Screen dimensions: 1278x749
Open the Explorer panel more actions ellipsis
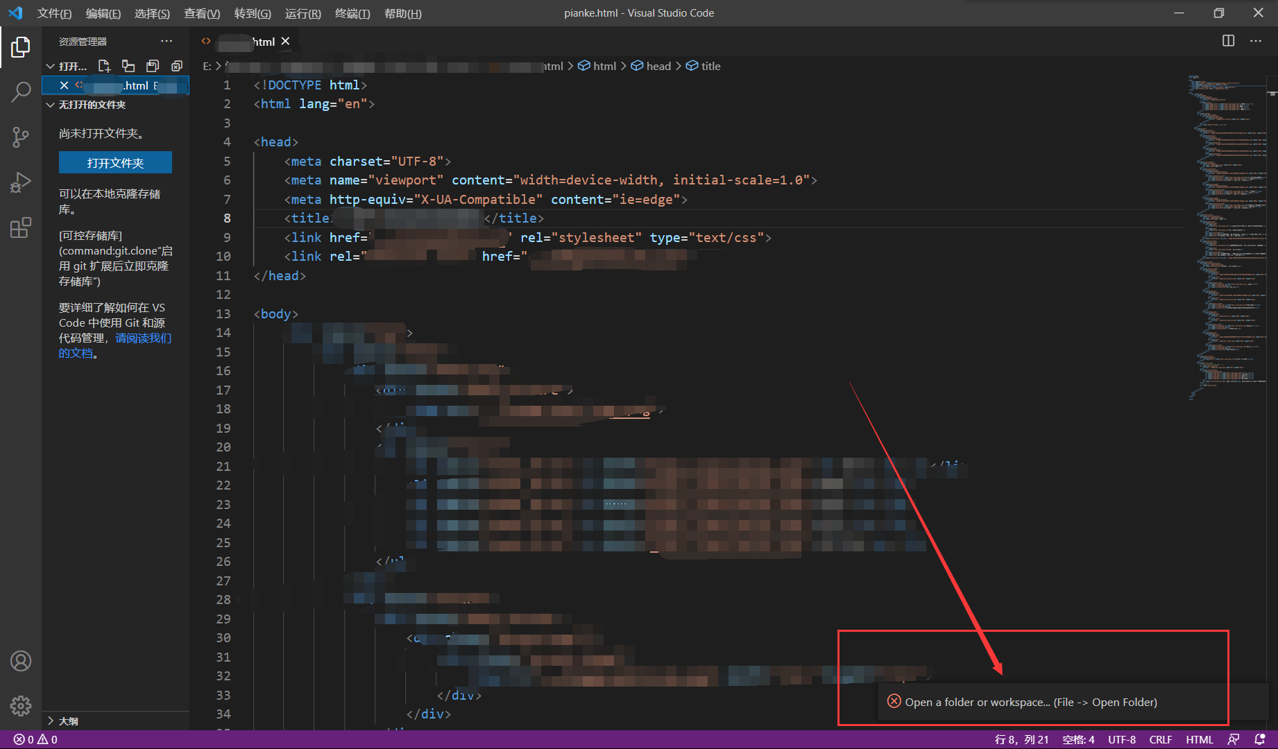click(x=167, y=41)
